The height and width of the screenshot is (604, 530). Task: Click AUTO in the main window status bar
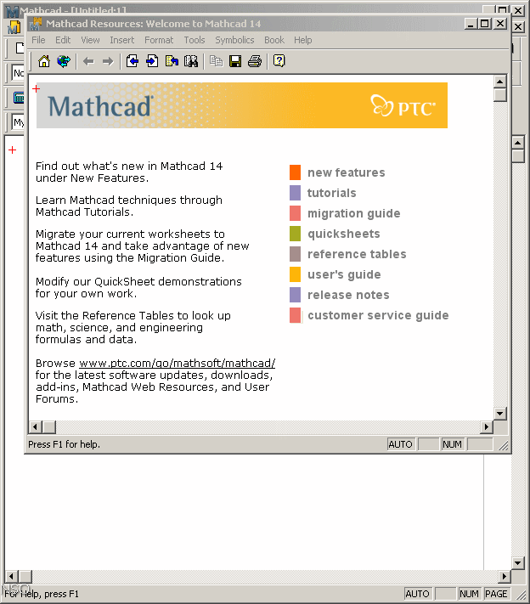tap(418, 594)
